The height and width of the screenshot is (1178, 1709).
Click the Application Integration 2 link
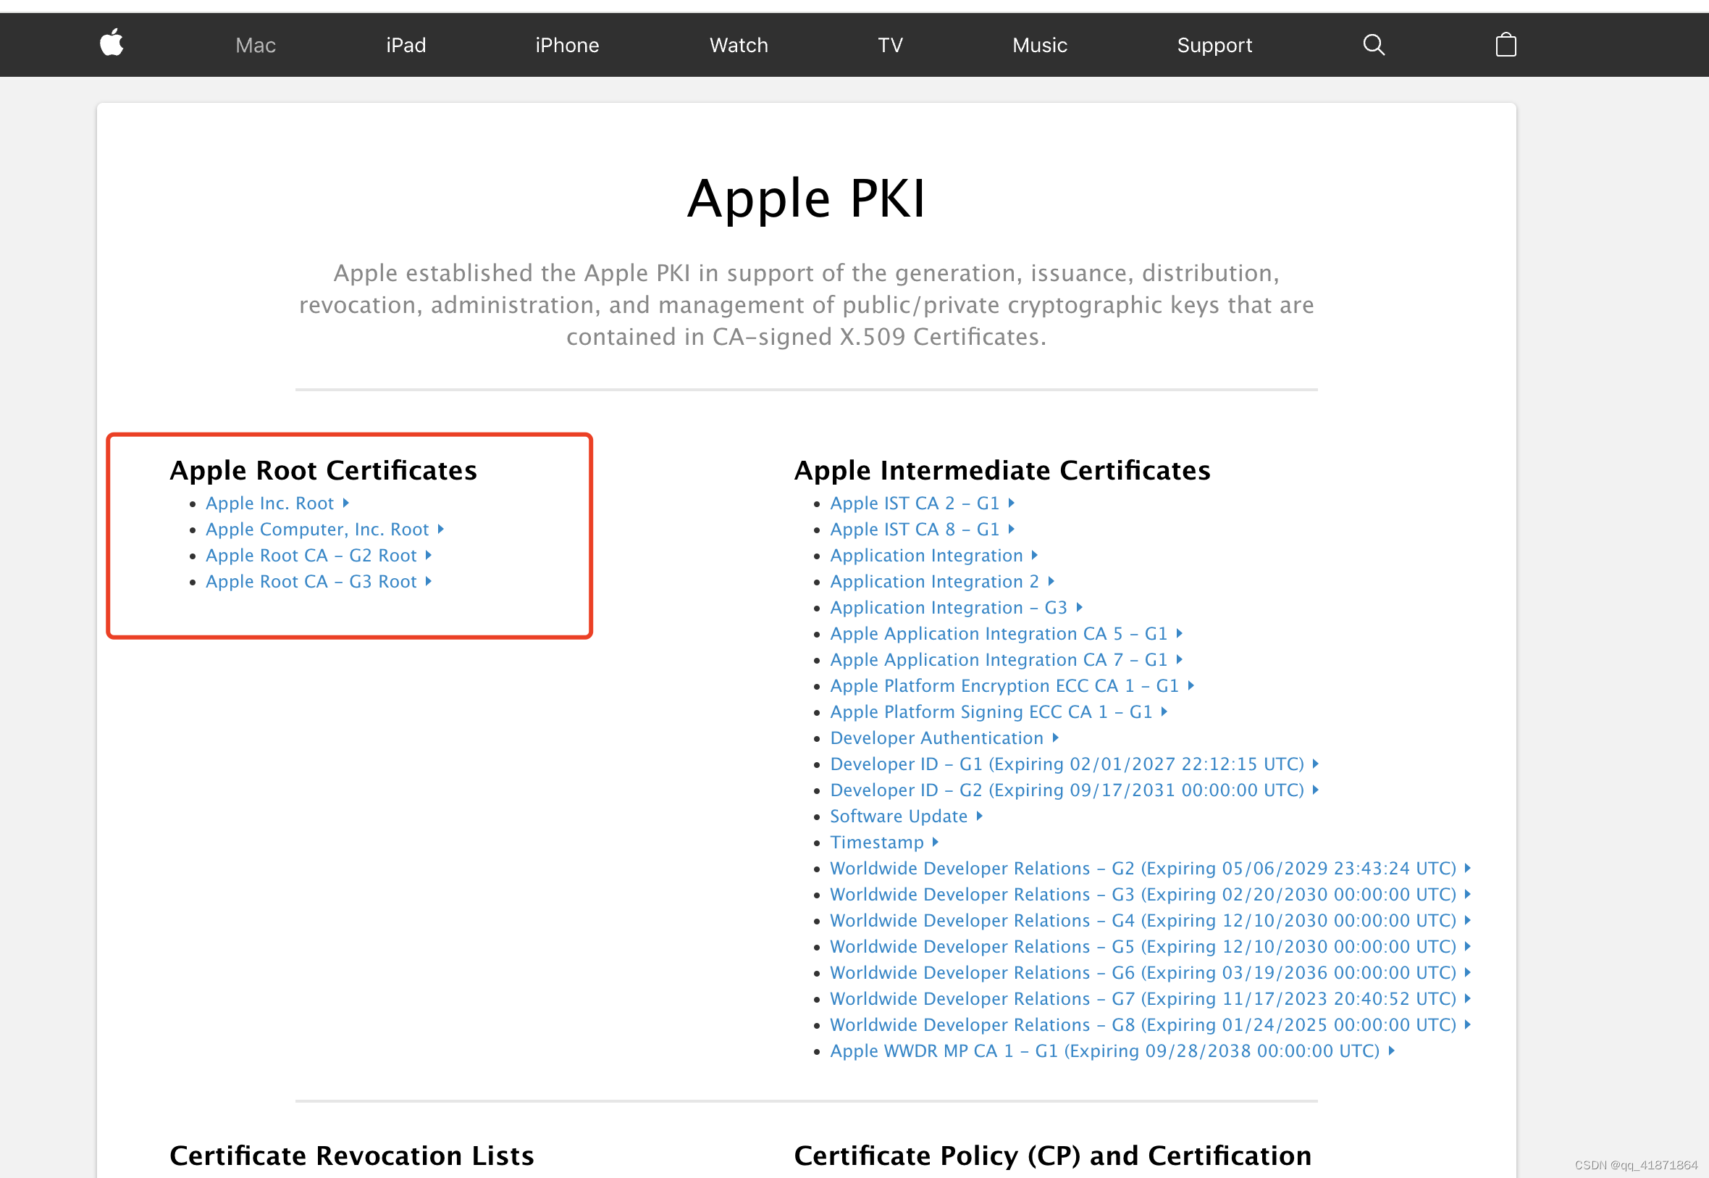(x=943, y=582)
